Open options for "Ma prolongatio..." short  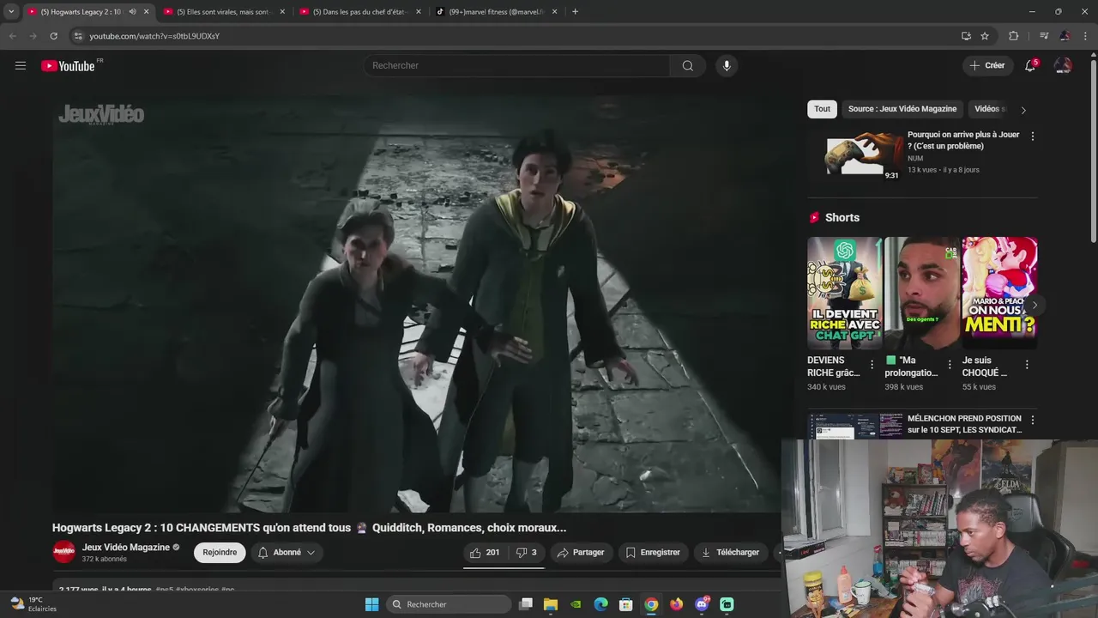coord(950,365)
